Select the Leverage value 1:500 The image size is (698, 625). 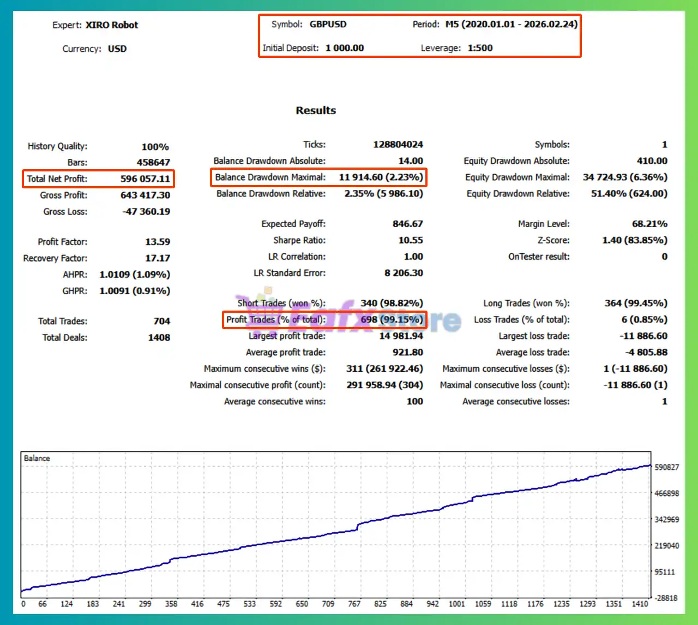click(480, 48)
